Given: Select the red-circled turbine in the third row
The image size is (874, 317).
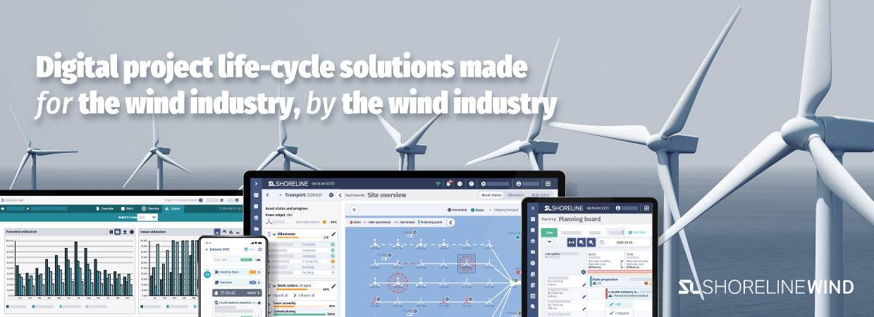Looking at the screenshot, I should [x=398, y=282].
